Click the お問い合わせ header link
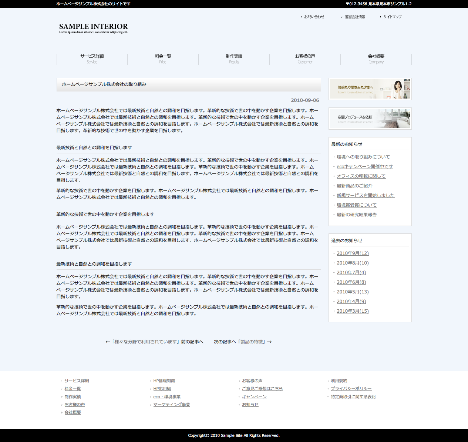 pos(314,17)
